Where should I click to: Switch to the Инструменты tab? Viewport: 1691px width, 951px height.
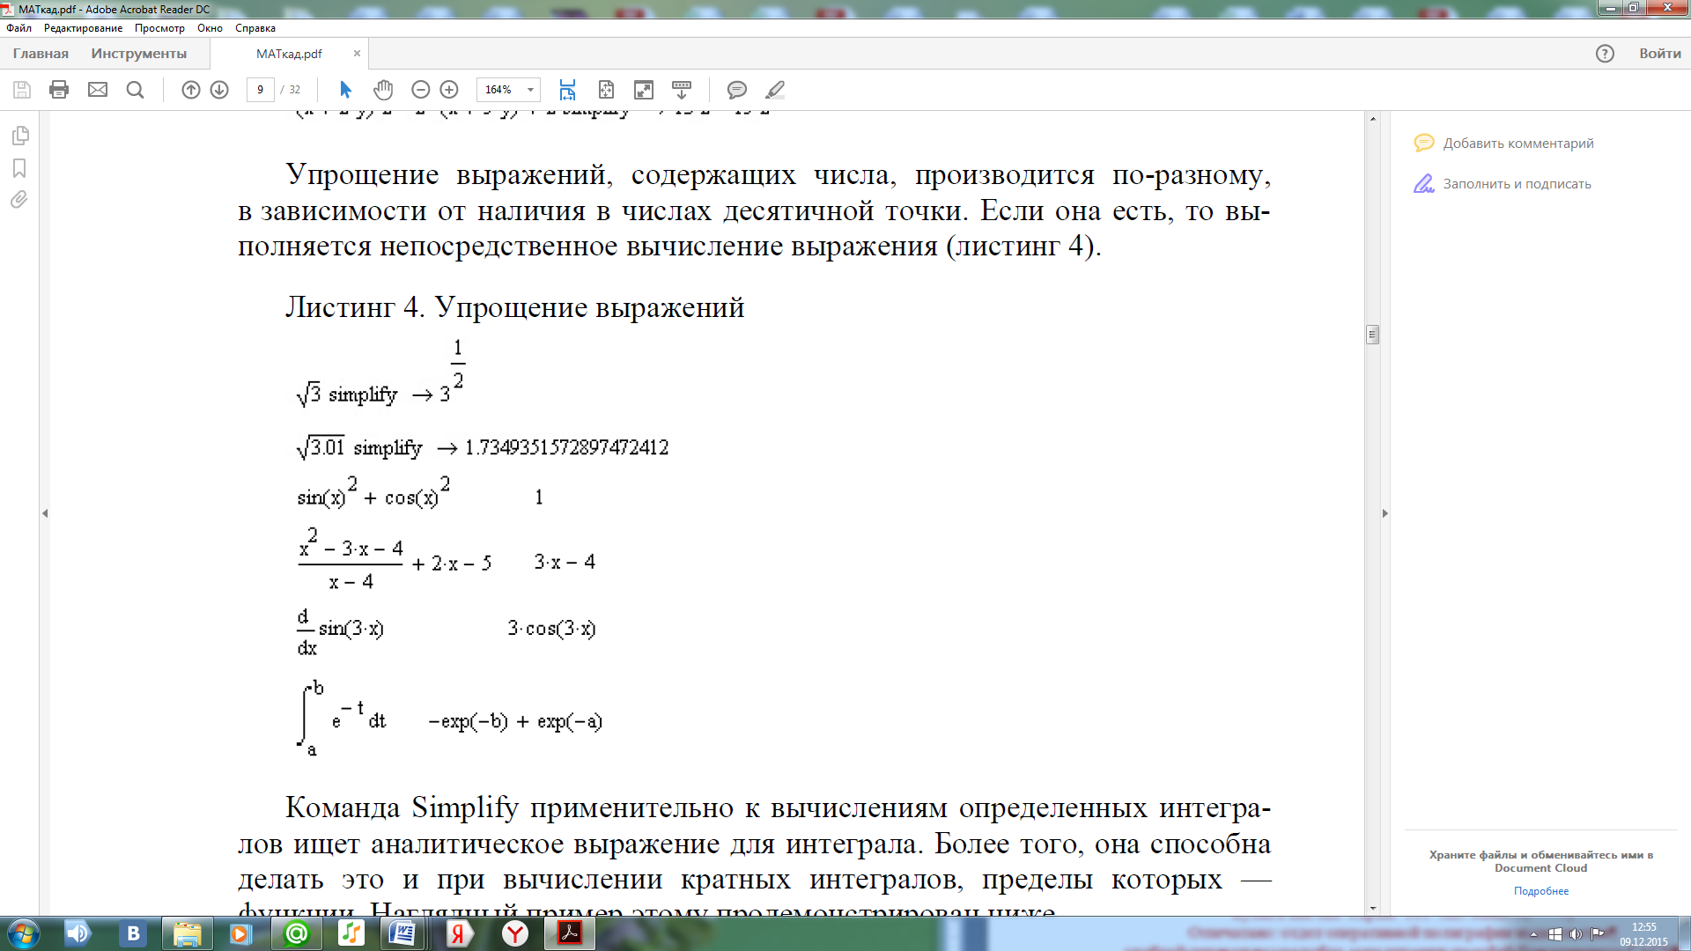(x=138, y=54)
